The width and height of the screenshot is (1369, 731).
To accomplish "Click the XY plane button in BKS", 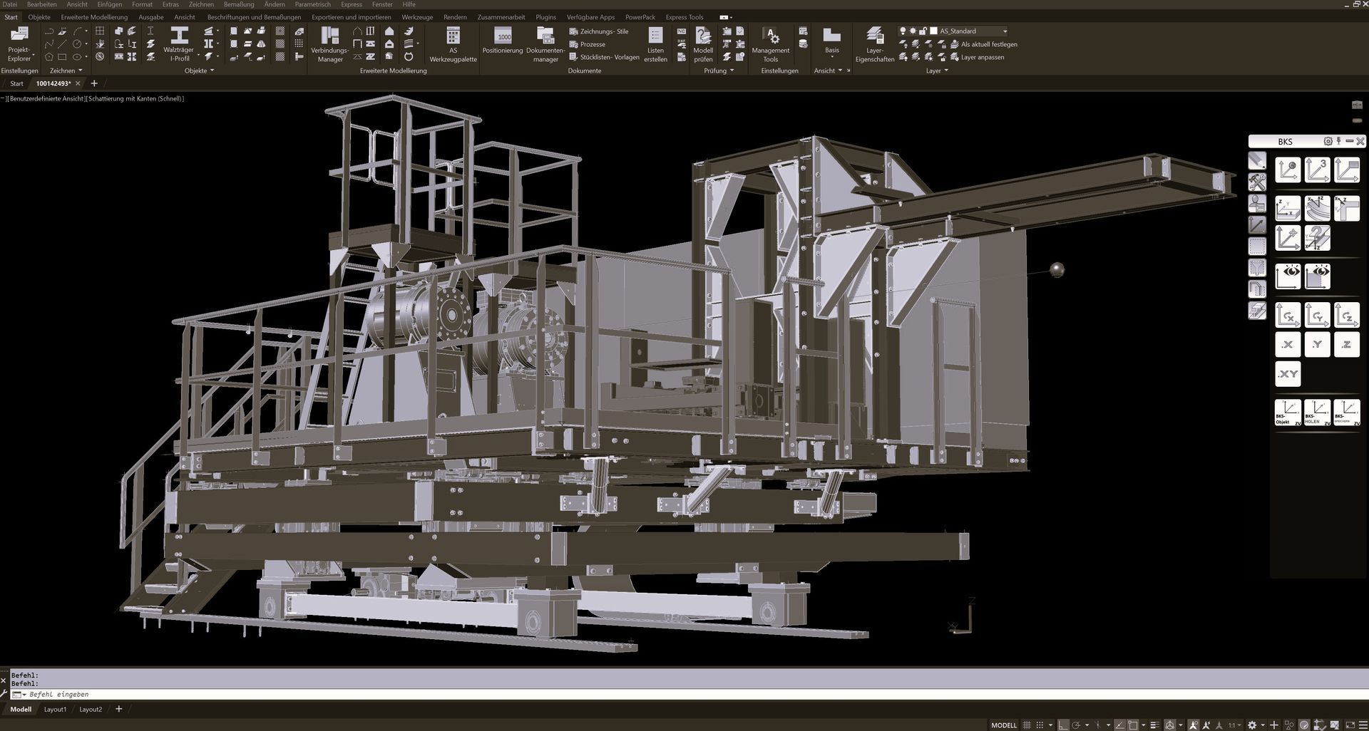I will [1288, 374].
